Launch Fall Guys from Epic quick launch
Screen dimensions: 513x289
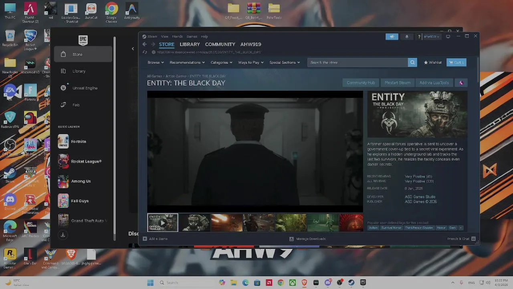73,201
